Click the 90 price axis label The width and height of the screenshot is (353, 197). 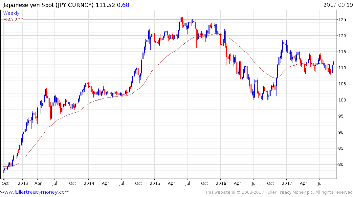pos(341,132)
